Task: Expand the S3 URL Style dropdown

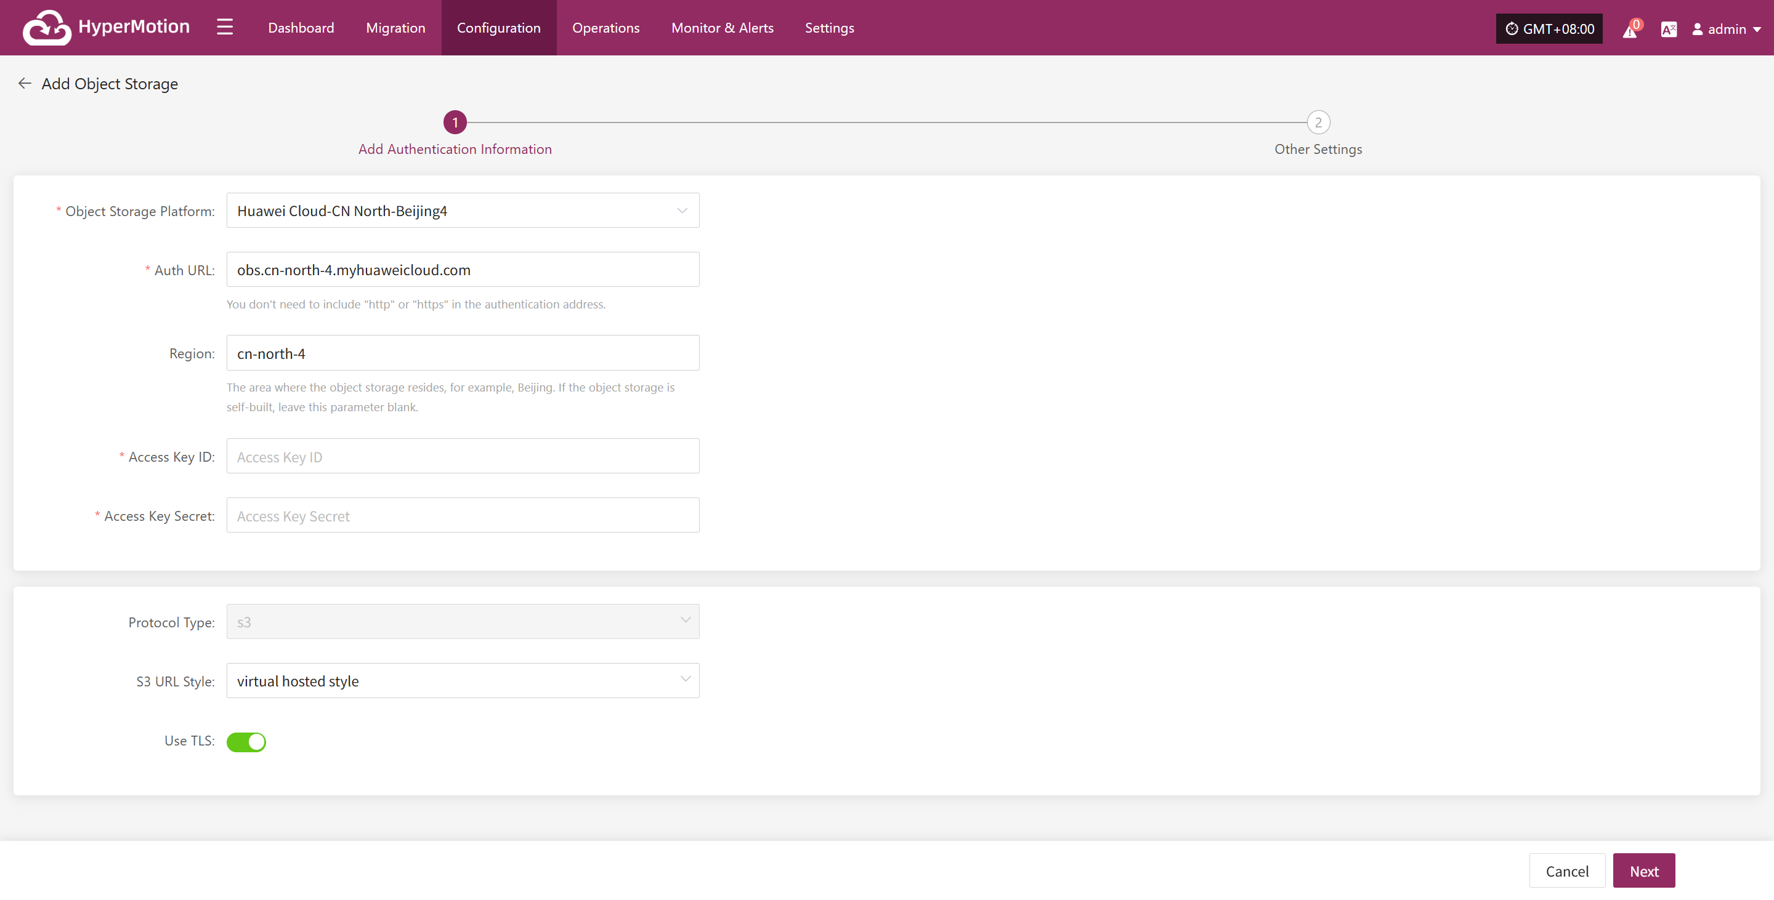Action: pyautogui.click(x=463, y=680)
